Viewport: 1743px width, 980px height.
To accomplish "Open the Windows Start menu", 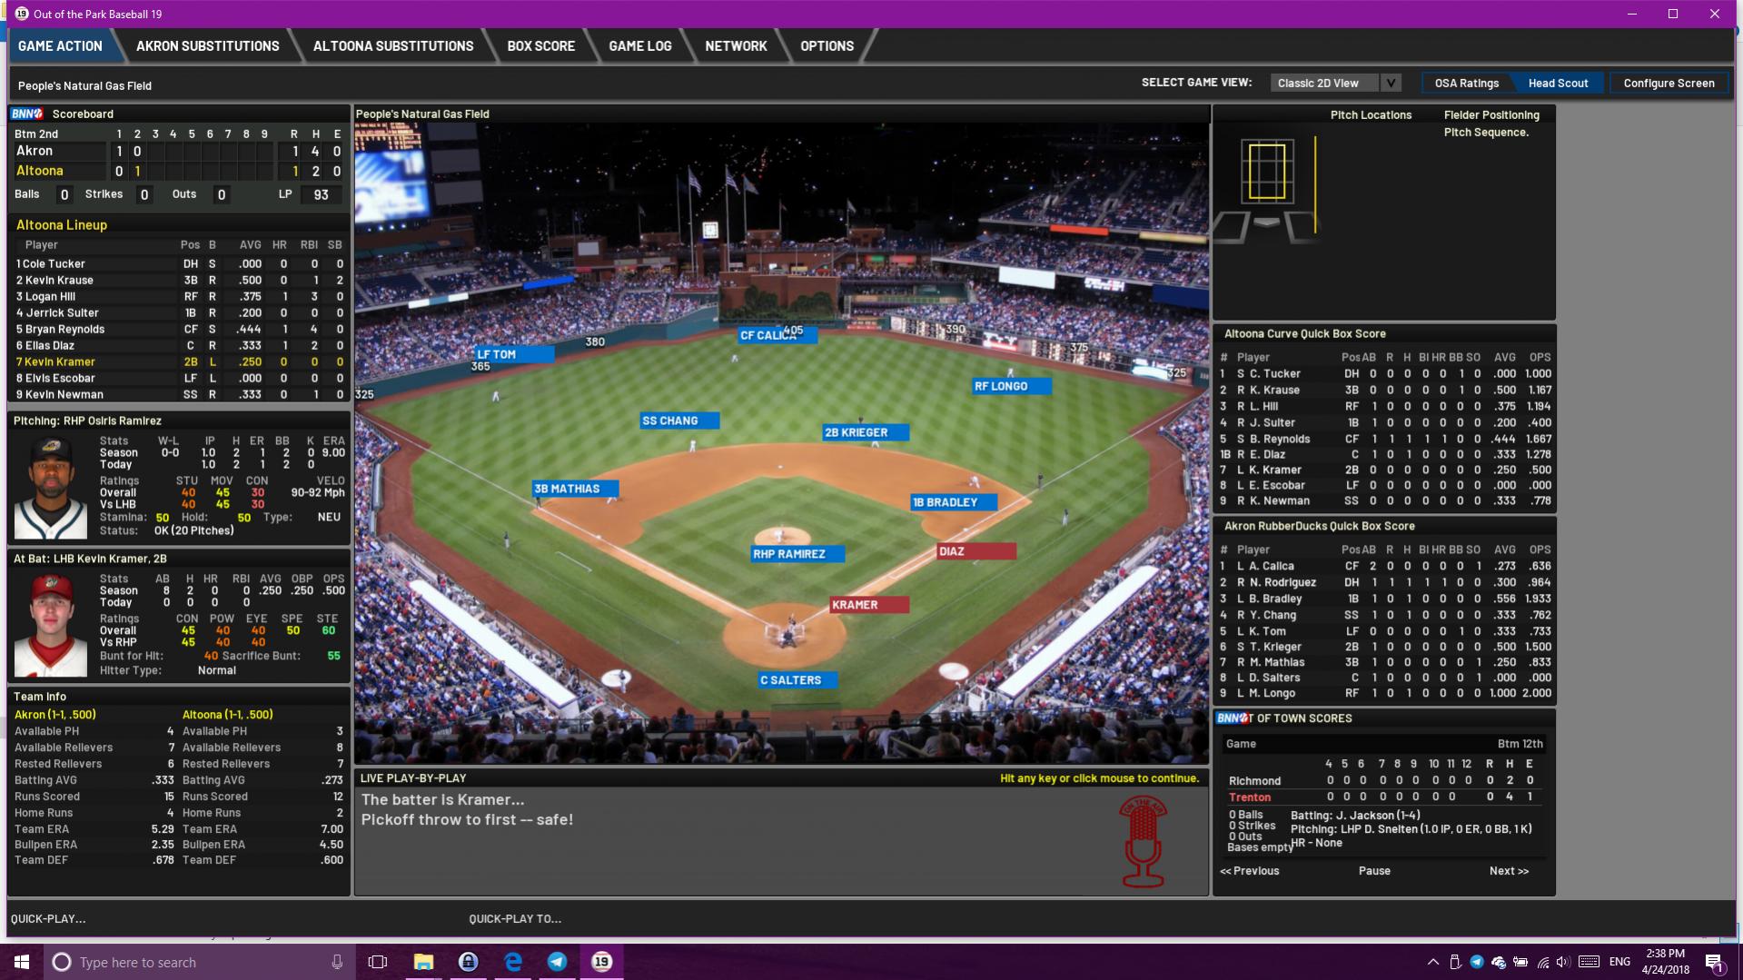I will (22, 962).
